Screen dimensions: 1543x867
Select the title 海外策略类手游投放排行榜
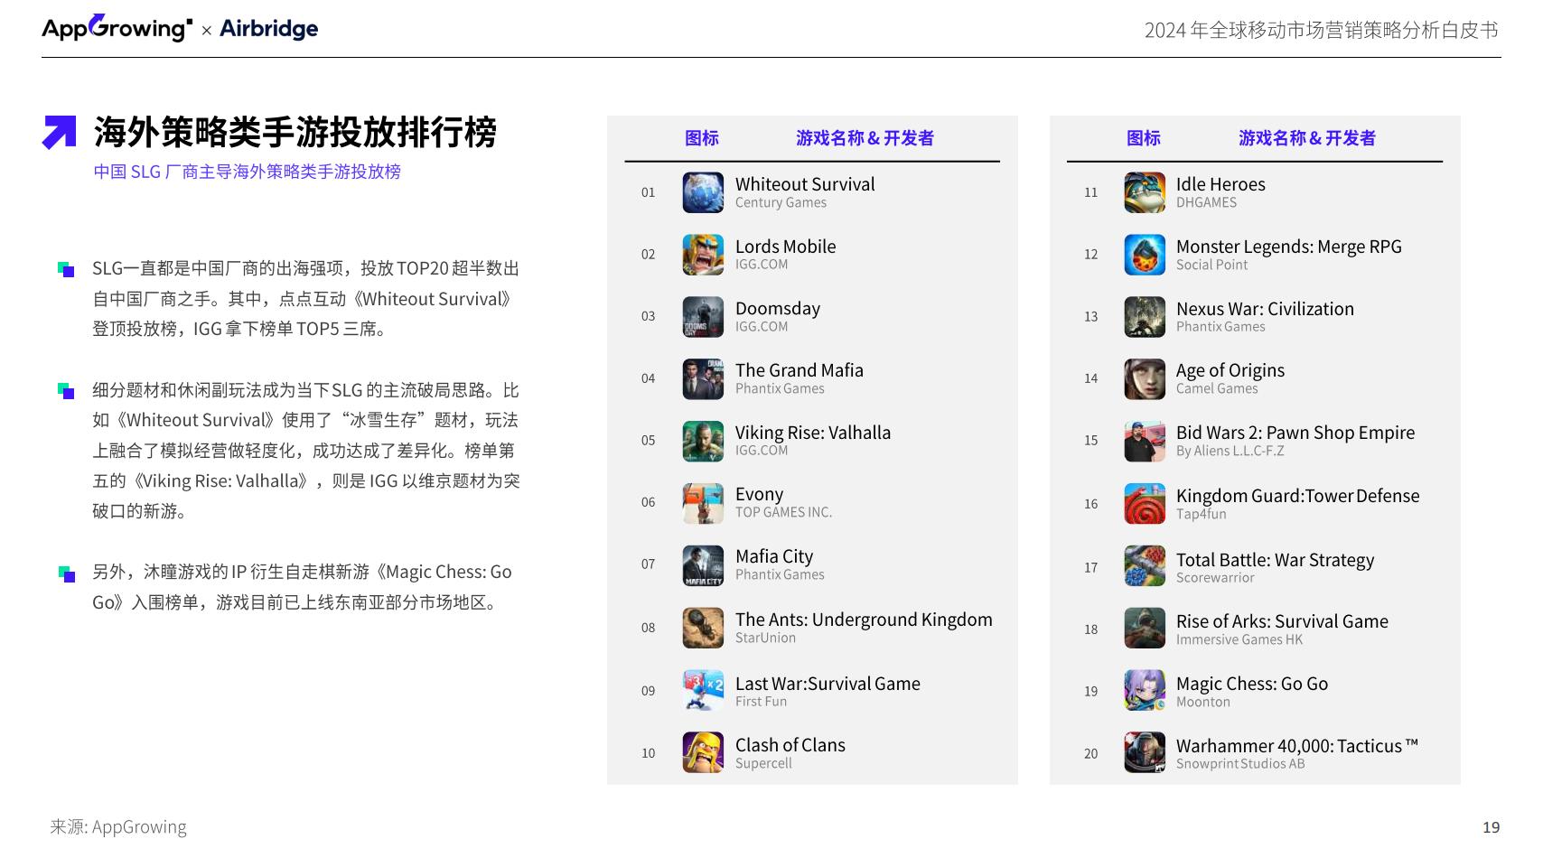click(x=295, y=132)
